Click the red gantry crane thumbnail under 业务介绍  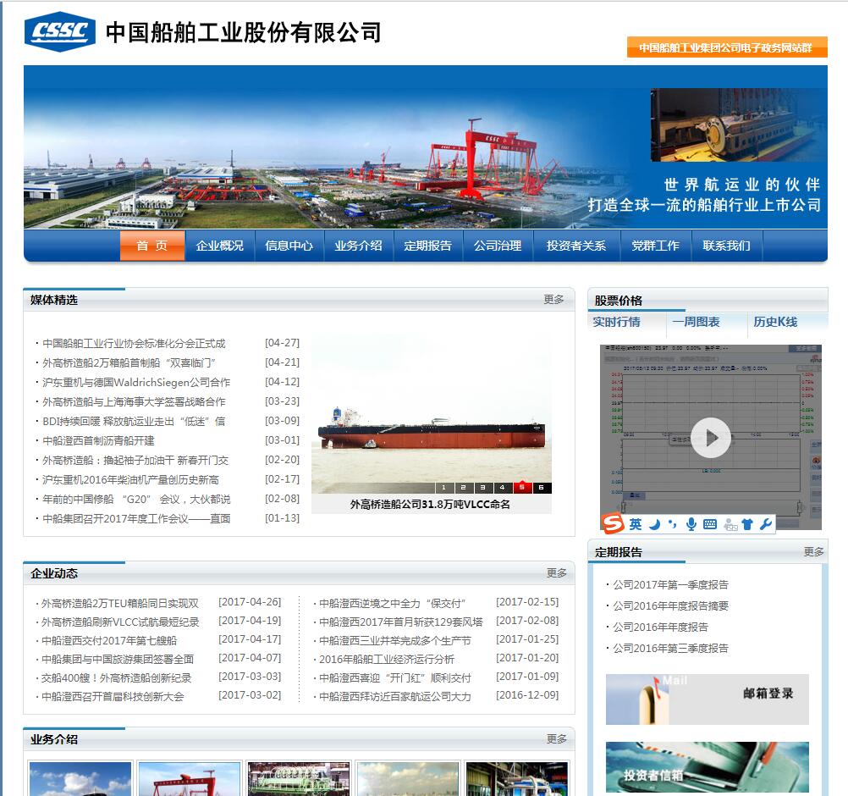coord(190,779)
